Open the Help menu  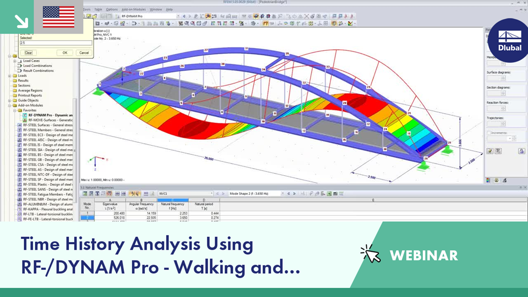coord(170,10)
